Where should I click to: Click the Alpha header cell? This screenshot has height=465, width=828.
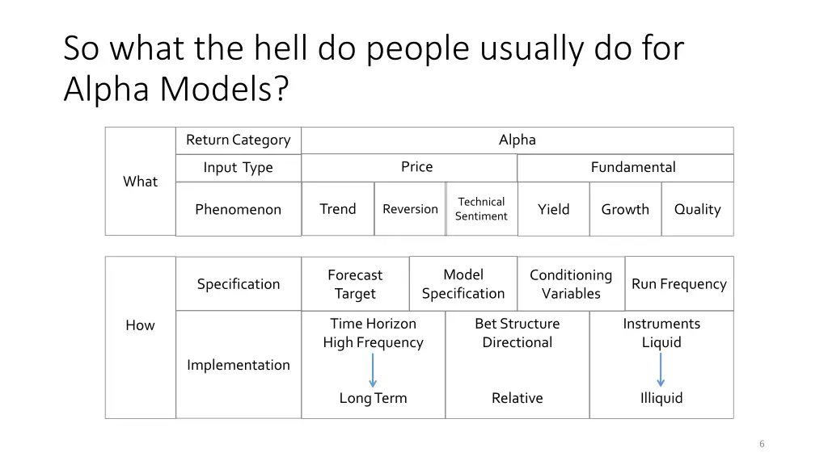pos(517,140)
